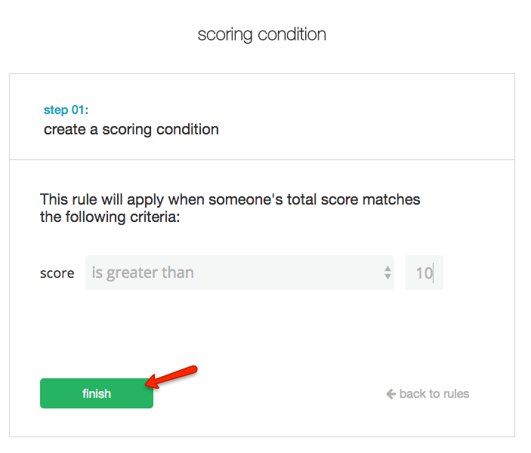
Task: Click the "scoring condition" page heading
Action: 261,35
